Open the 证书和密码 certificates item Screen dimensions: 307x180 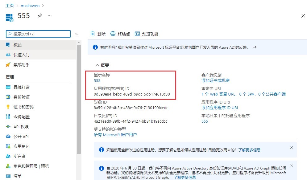click(38, 107)
